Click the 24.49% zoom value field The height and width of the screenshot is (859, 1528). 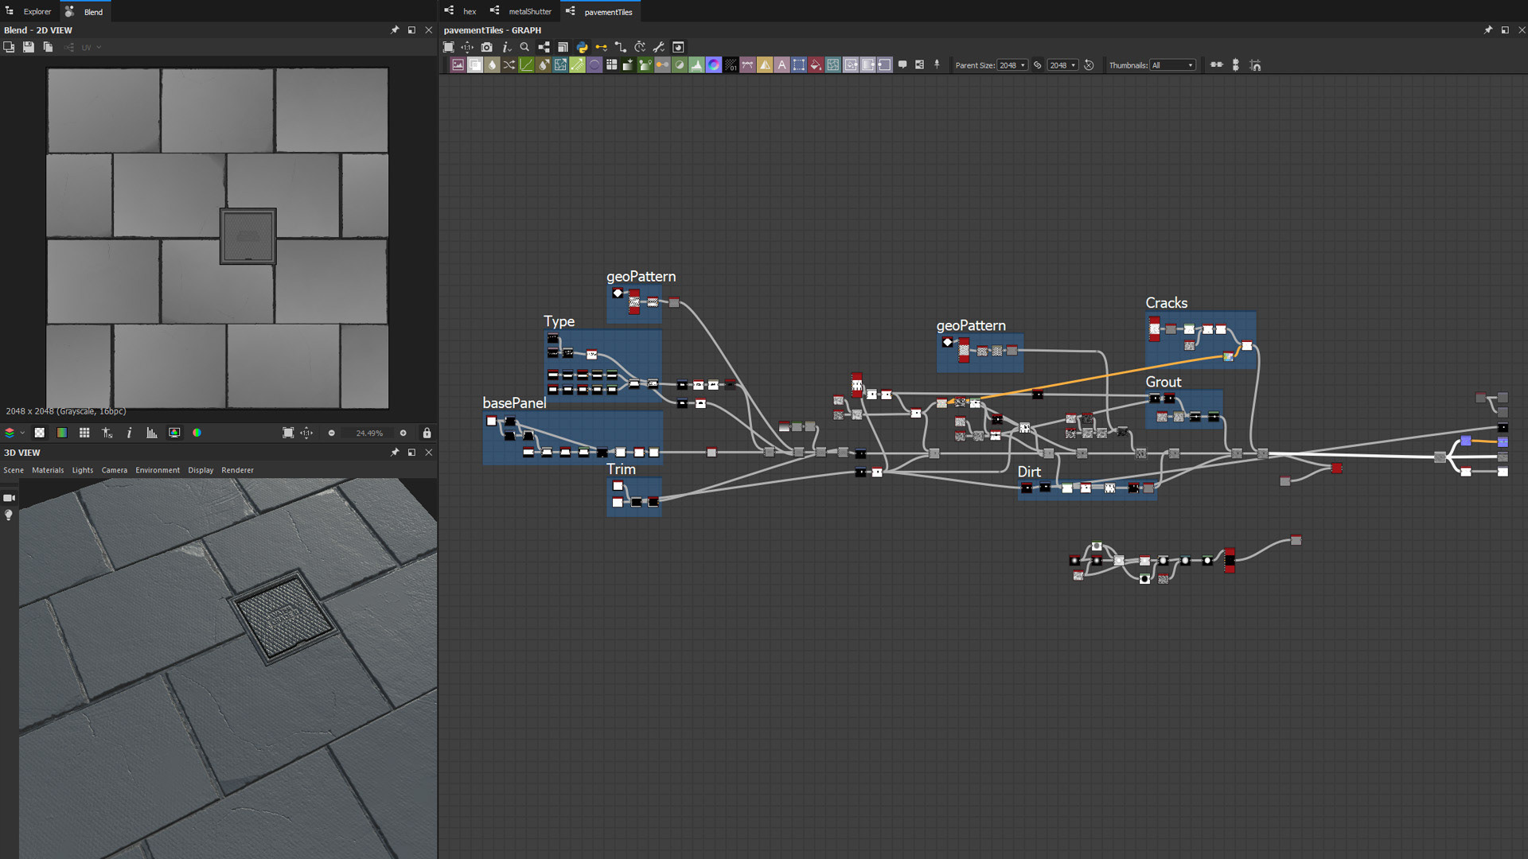point(369,433)
